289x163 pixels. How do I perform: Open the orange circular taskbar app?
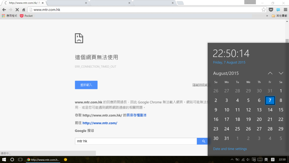[65, 160]
